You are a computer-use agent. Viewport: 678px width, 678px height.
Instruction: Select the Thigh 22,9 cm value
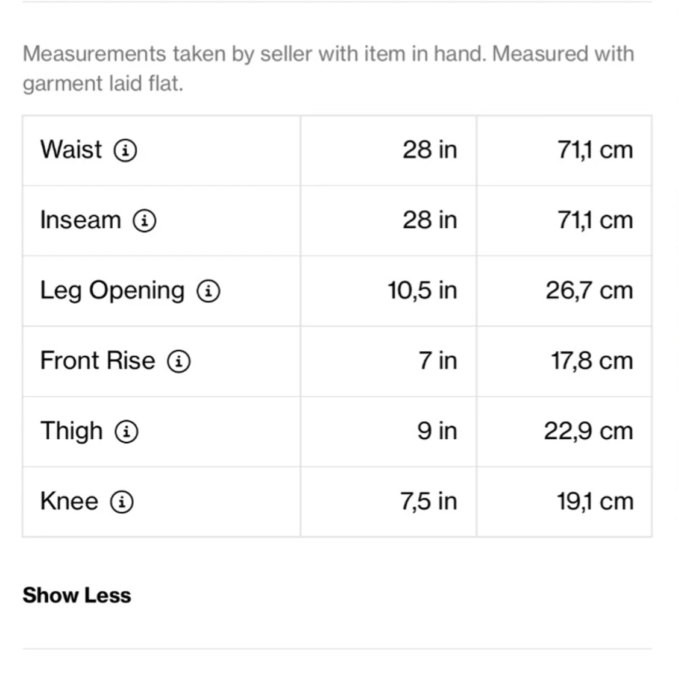(588, 431)
